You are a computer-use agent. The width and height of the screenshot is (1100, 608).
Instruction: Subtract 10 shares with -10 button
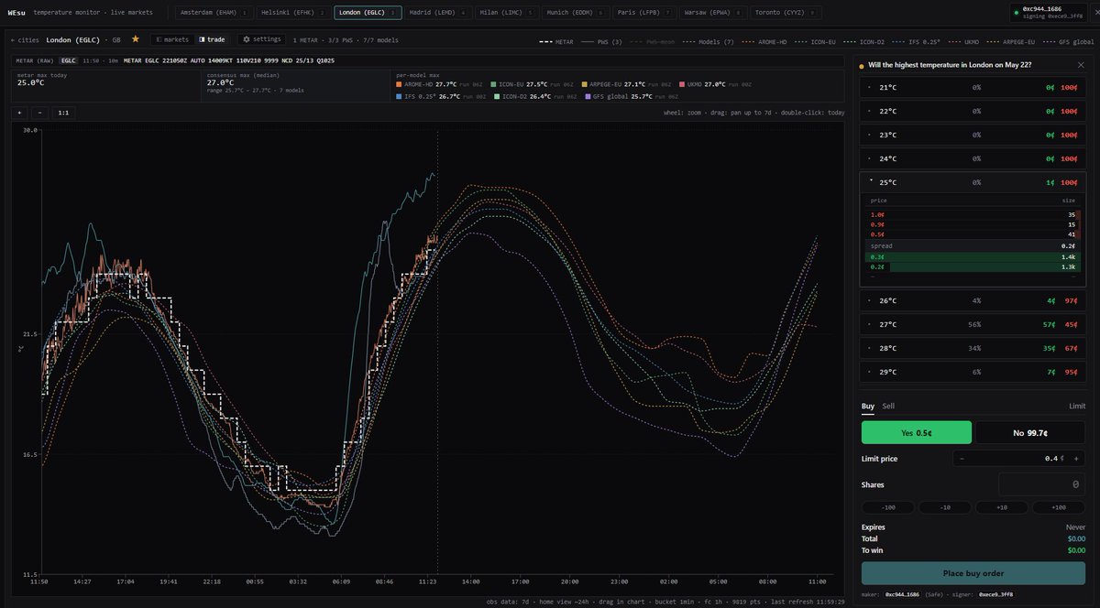click(945, 507)
